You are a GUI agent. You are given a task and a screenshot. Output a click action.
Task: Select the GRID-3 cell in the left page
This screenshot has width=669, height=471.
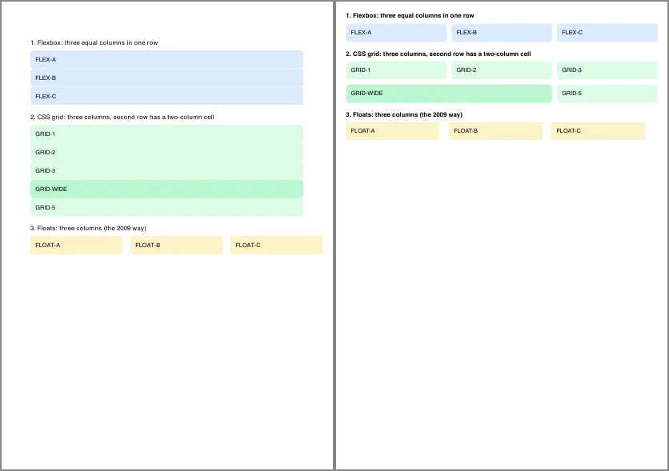click(x=166, y=170)
